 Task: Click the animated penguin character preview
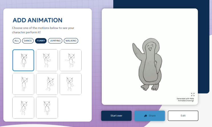[147, 64]
